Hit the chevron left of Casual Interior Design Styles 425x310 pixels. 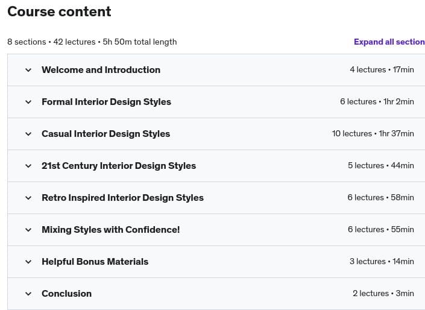pyautogui.click(x=28, y=134)
